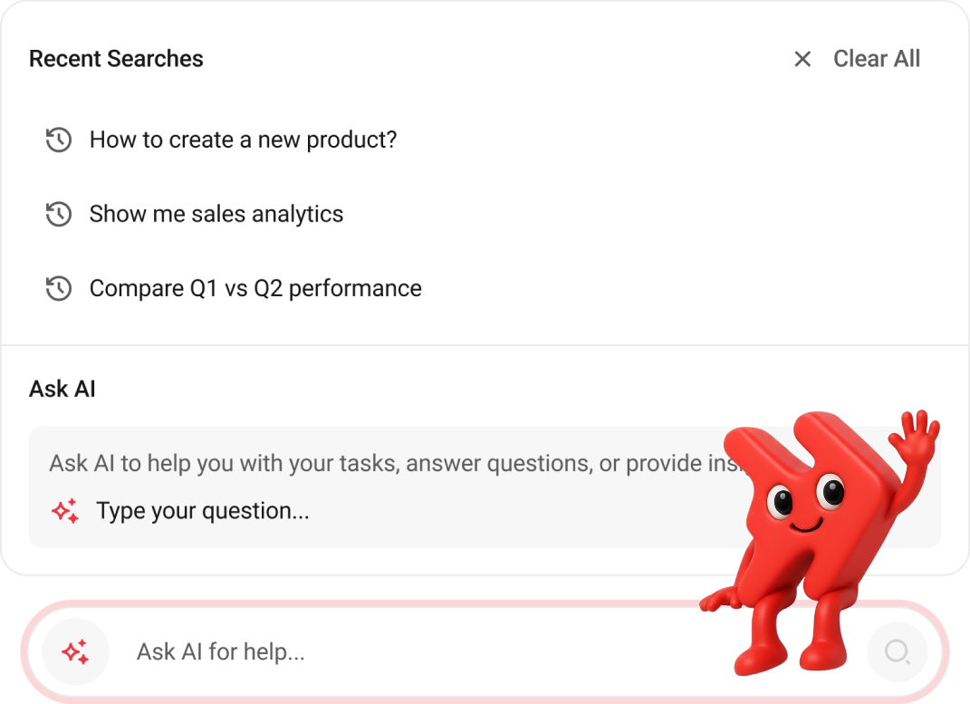
Task: Select the red sparkle icon in the bottom search bar
Action: point(75,651)
